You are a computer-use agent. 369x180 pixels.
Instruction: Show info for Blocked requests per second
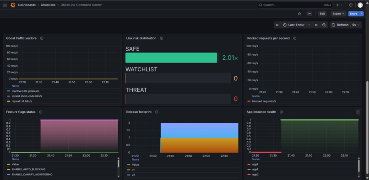(x=295, y=38)
